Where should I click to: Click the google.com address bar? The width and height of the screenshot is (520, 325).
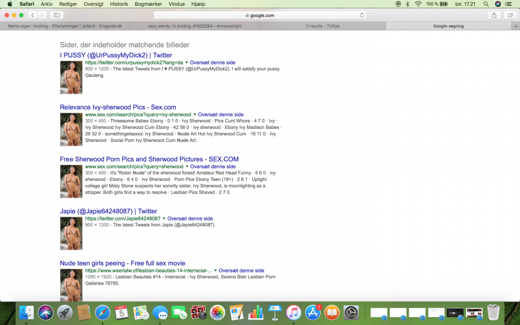260,15
